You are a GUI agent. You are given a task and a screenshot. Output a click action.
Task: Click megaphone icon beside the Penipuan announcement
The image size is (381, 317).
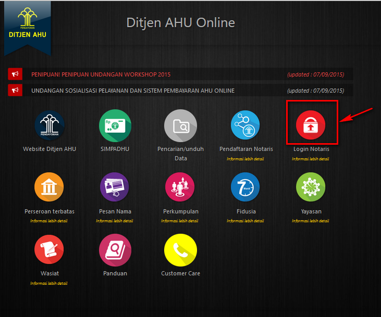tap(15, 74)
